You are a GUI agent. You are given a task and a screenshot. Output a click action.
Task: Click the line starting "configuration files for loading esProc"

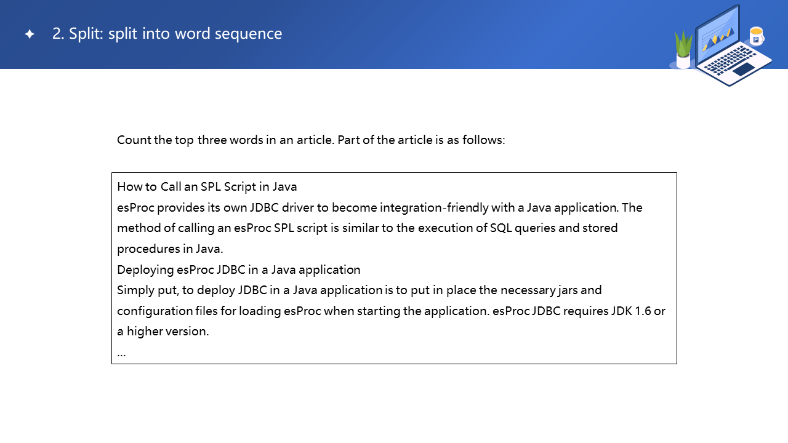(x=392, y=311)
